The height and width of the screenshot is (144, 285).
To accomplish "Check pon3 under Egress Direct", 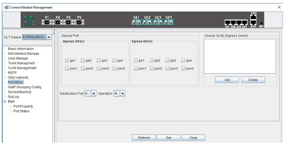I will pos(168,68).
